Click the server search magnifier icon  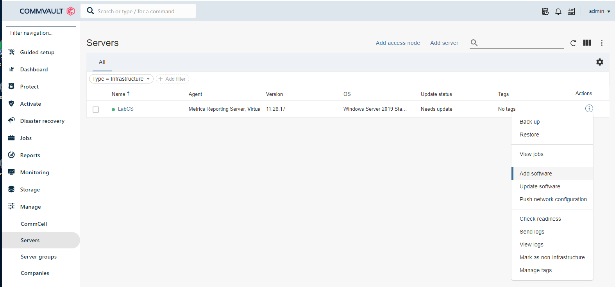(474, 43)
